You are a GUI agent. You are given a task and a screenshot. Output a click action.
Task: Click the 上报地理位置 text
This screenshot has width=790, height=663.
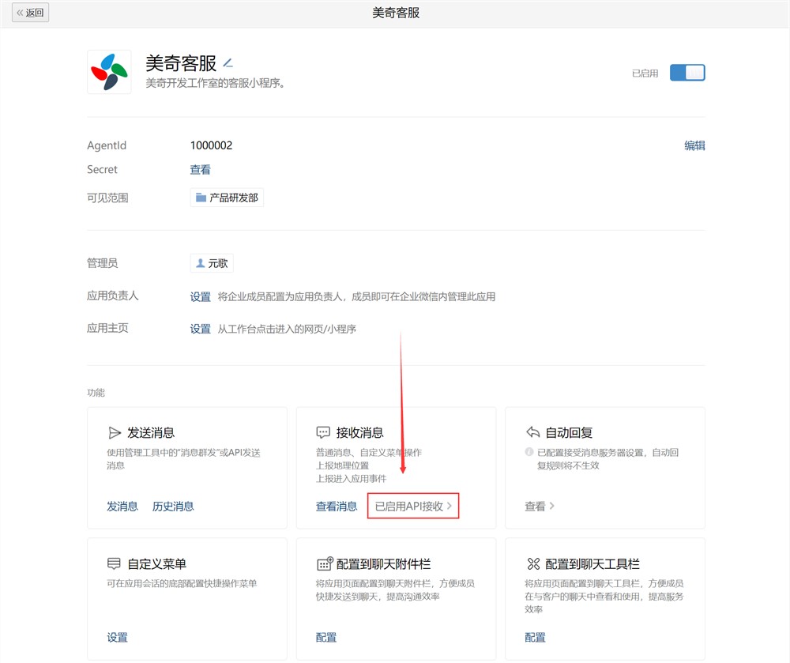click(x=342, y=465)
